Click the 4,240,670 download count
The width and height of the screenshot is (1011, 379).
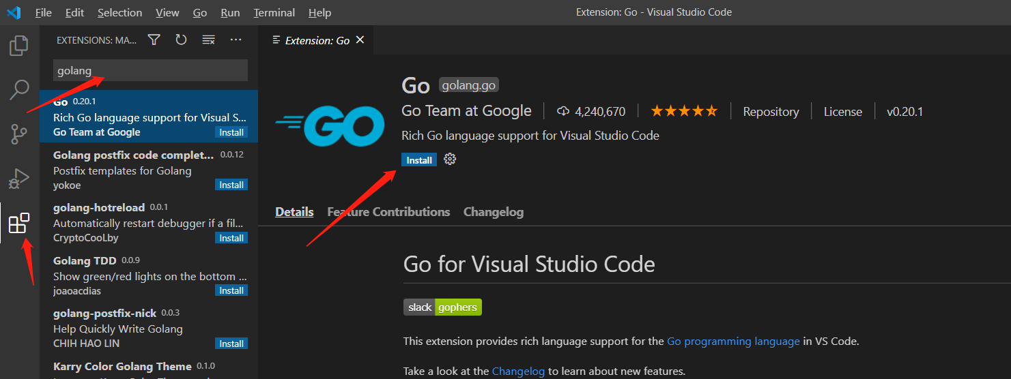[591, 111]
